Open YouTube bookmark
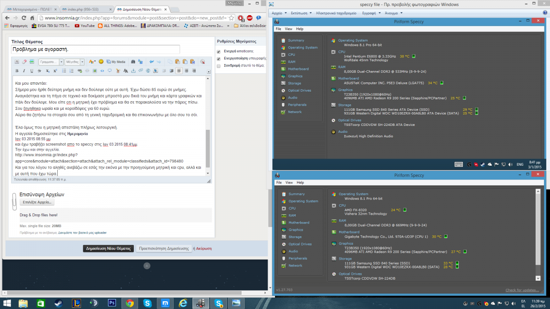The image size is (550, 309). tap(85, 26)
